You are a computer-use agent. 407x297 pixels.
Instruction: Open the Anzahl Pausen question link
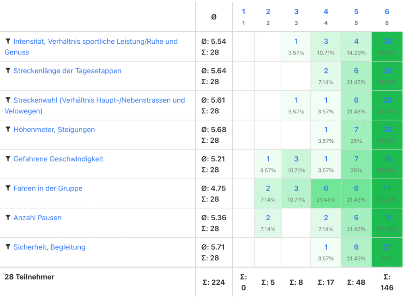coord(37,218)
